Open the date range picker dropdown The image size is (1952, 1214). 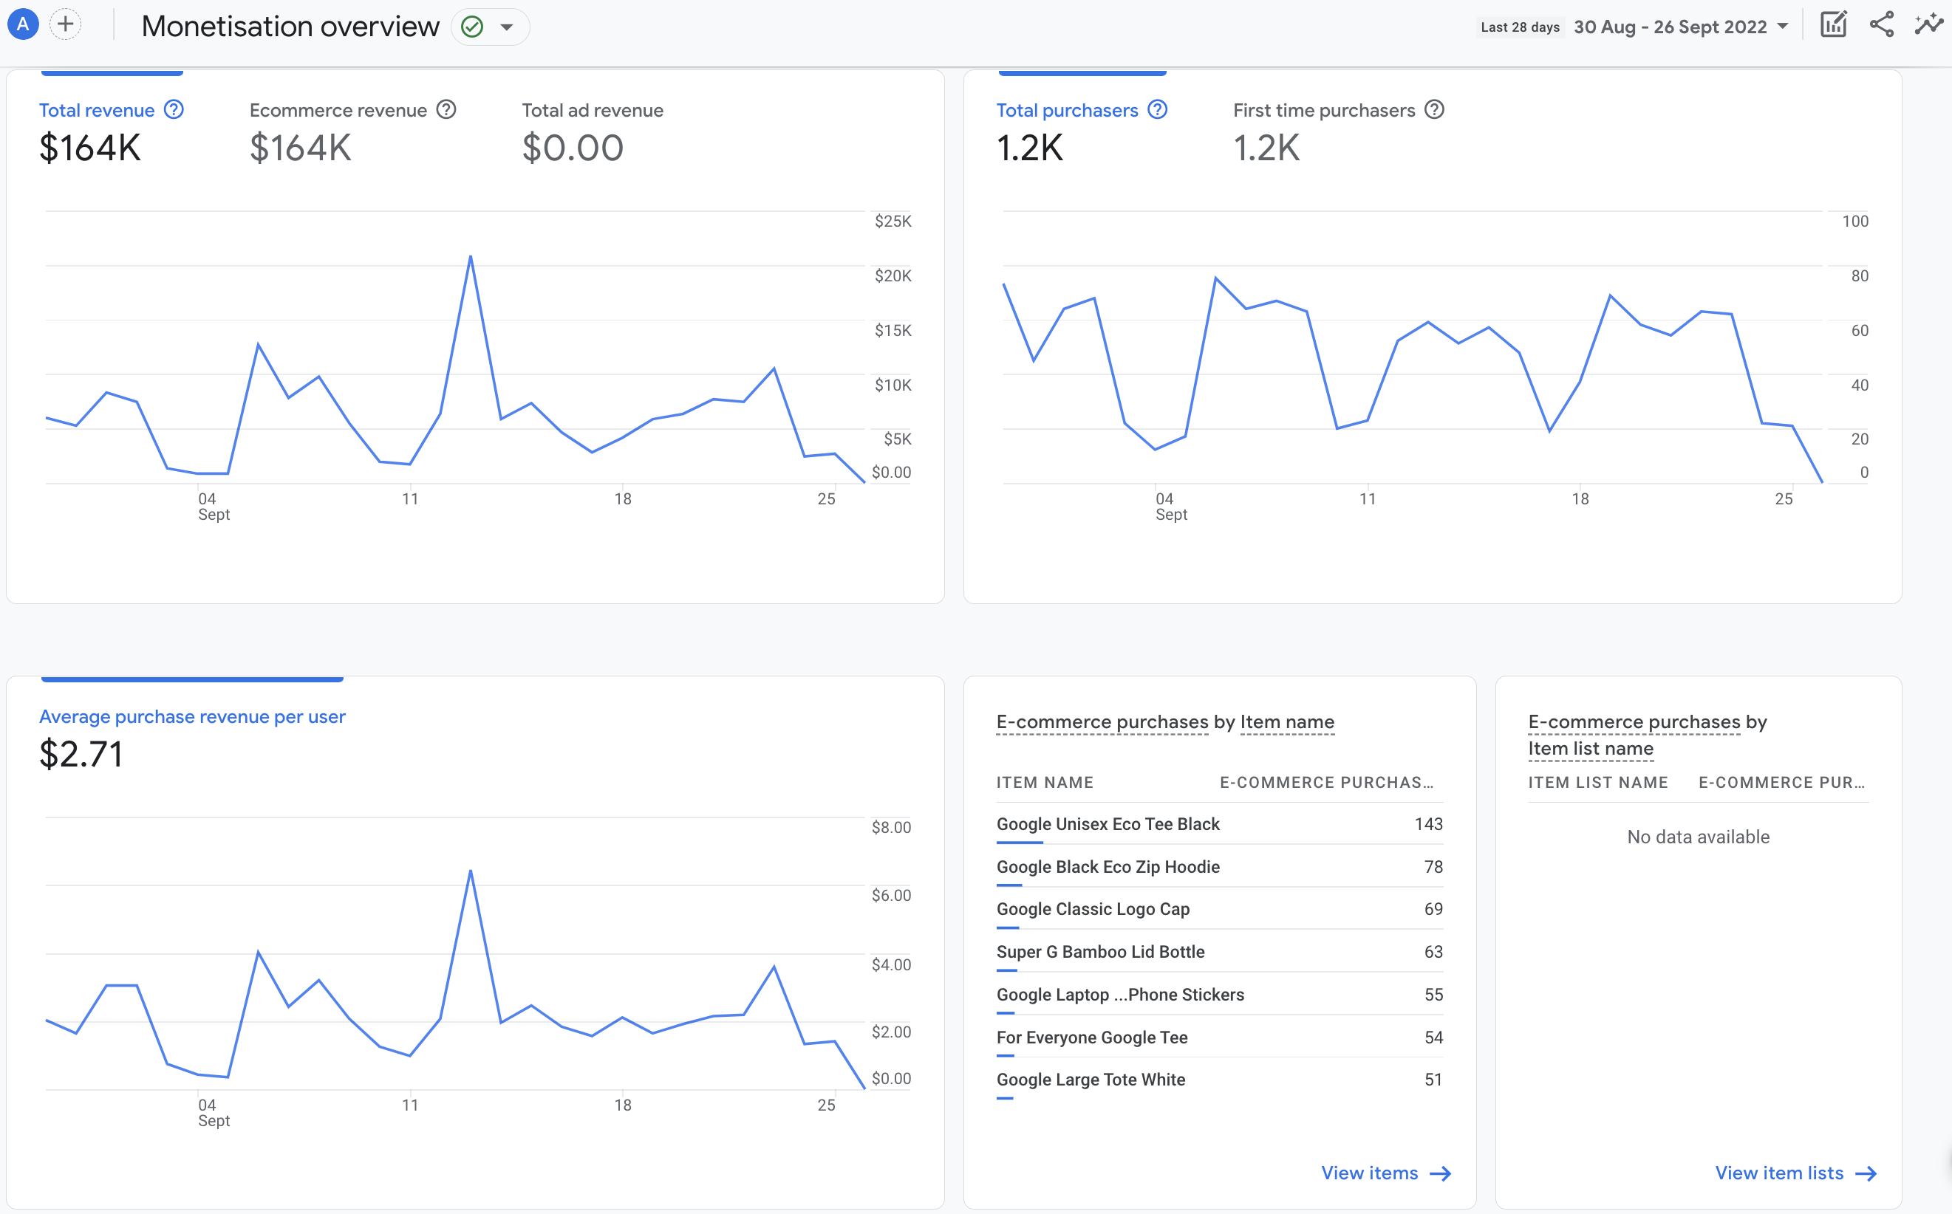pyautogui.click(x=1681, y=27)
